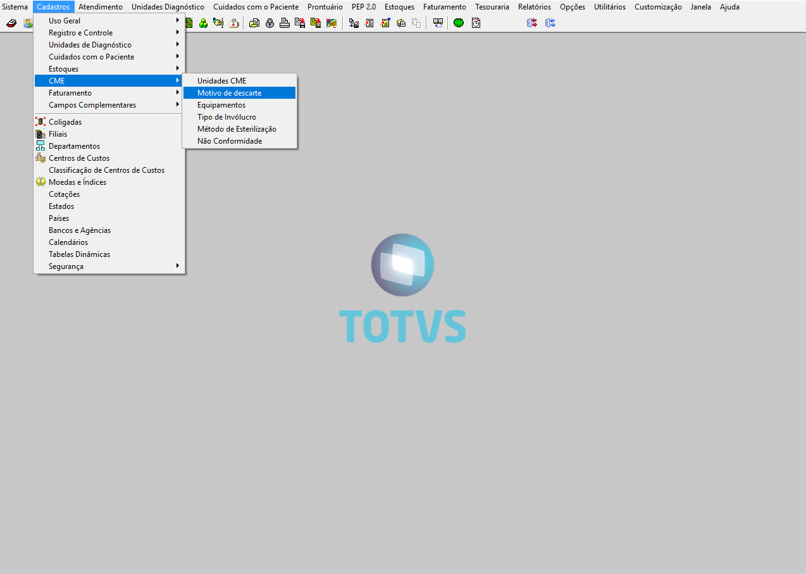This screenshot has width=806, height=574.
Task: Expand the Segurança submenu
Action: 109,266
